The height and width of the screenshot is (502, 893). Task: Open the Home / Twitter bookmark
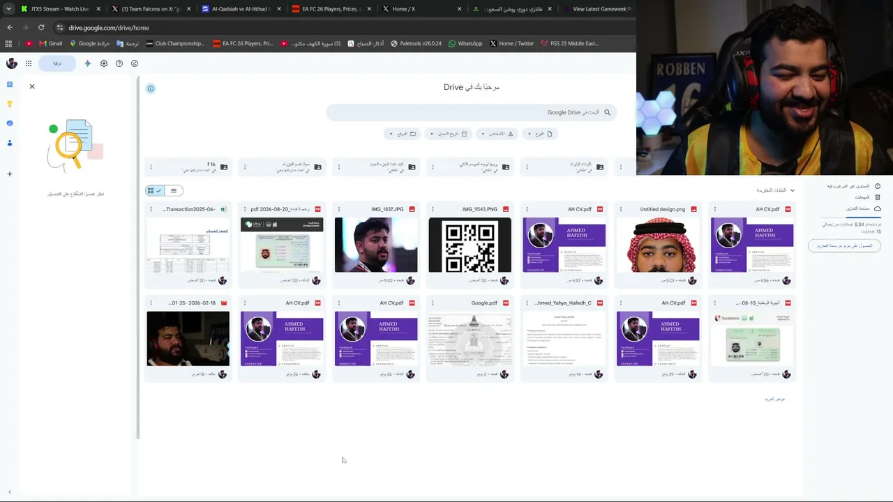tap(511, 43)
